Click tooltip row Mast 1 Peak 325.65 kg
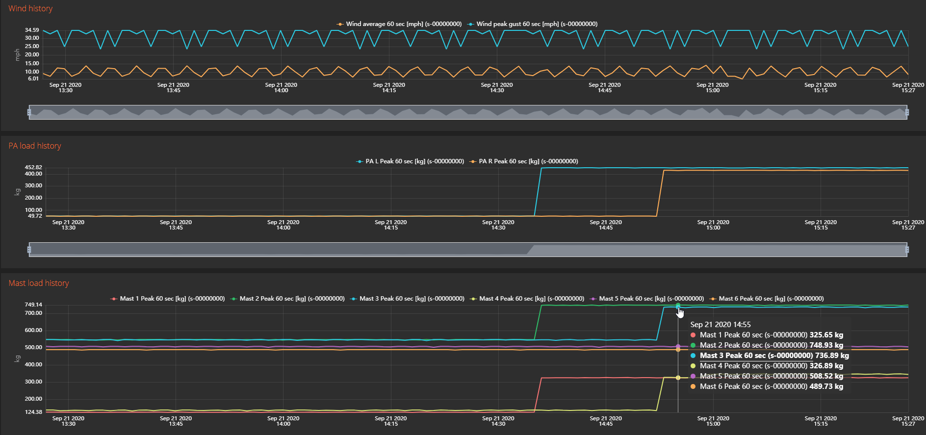926x435 pixels. tap(767, 335)
